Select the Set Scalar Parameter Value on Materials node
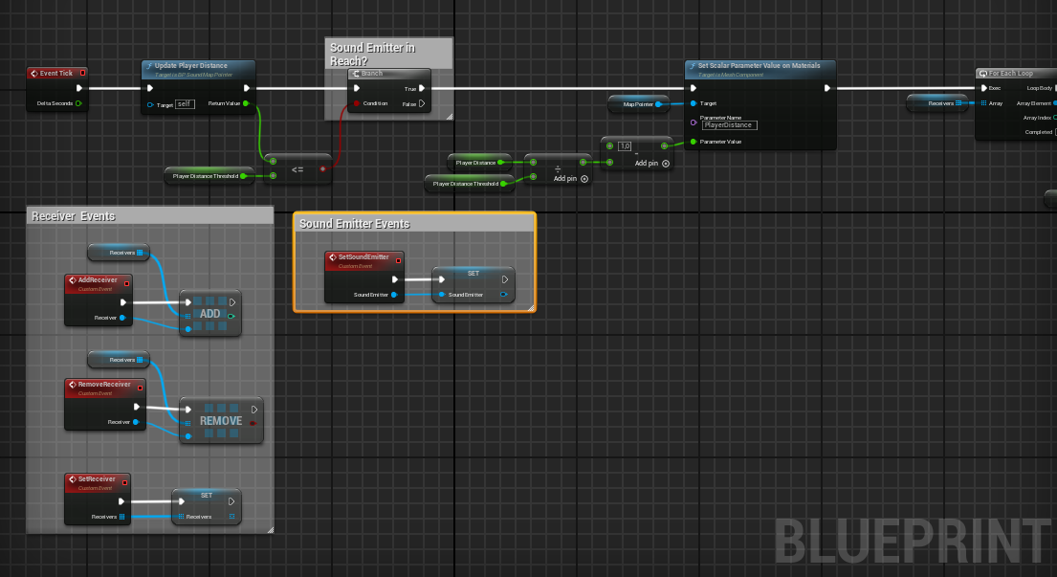This screenshot has height=577, width=1057. click(x=760, y=66)
